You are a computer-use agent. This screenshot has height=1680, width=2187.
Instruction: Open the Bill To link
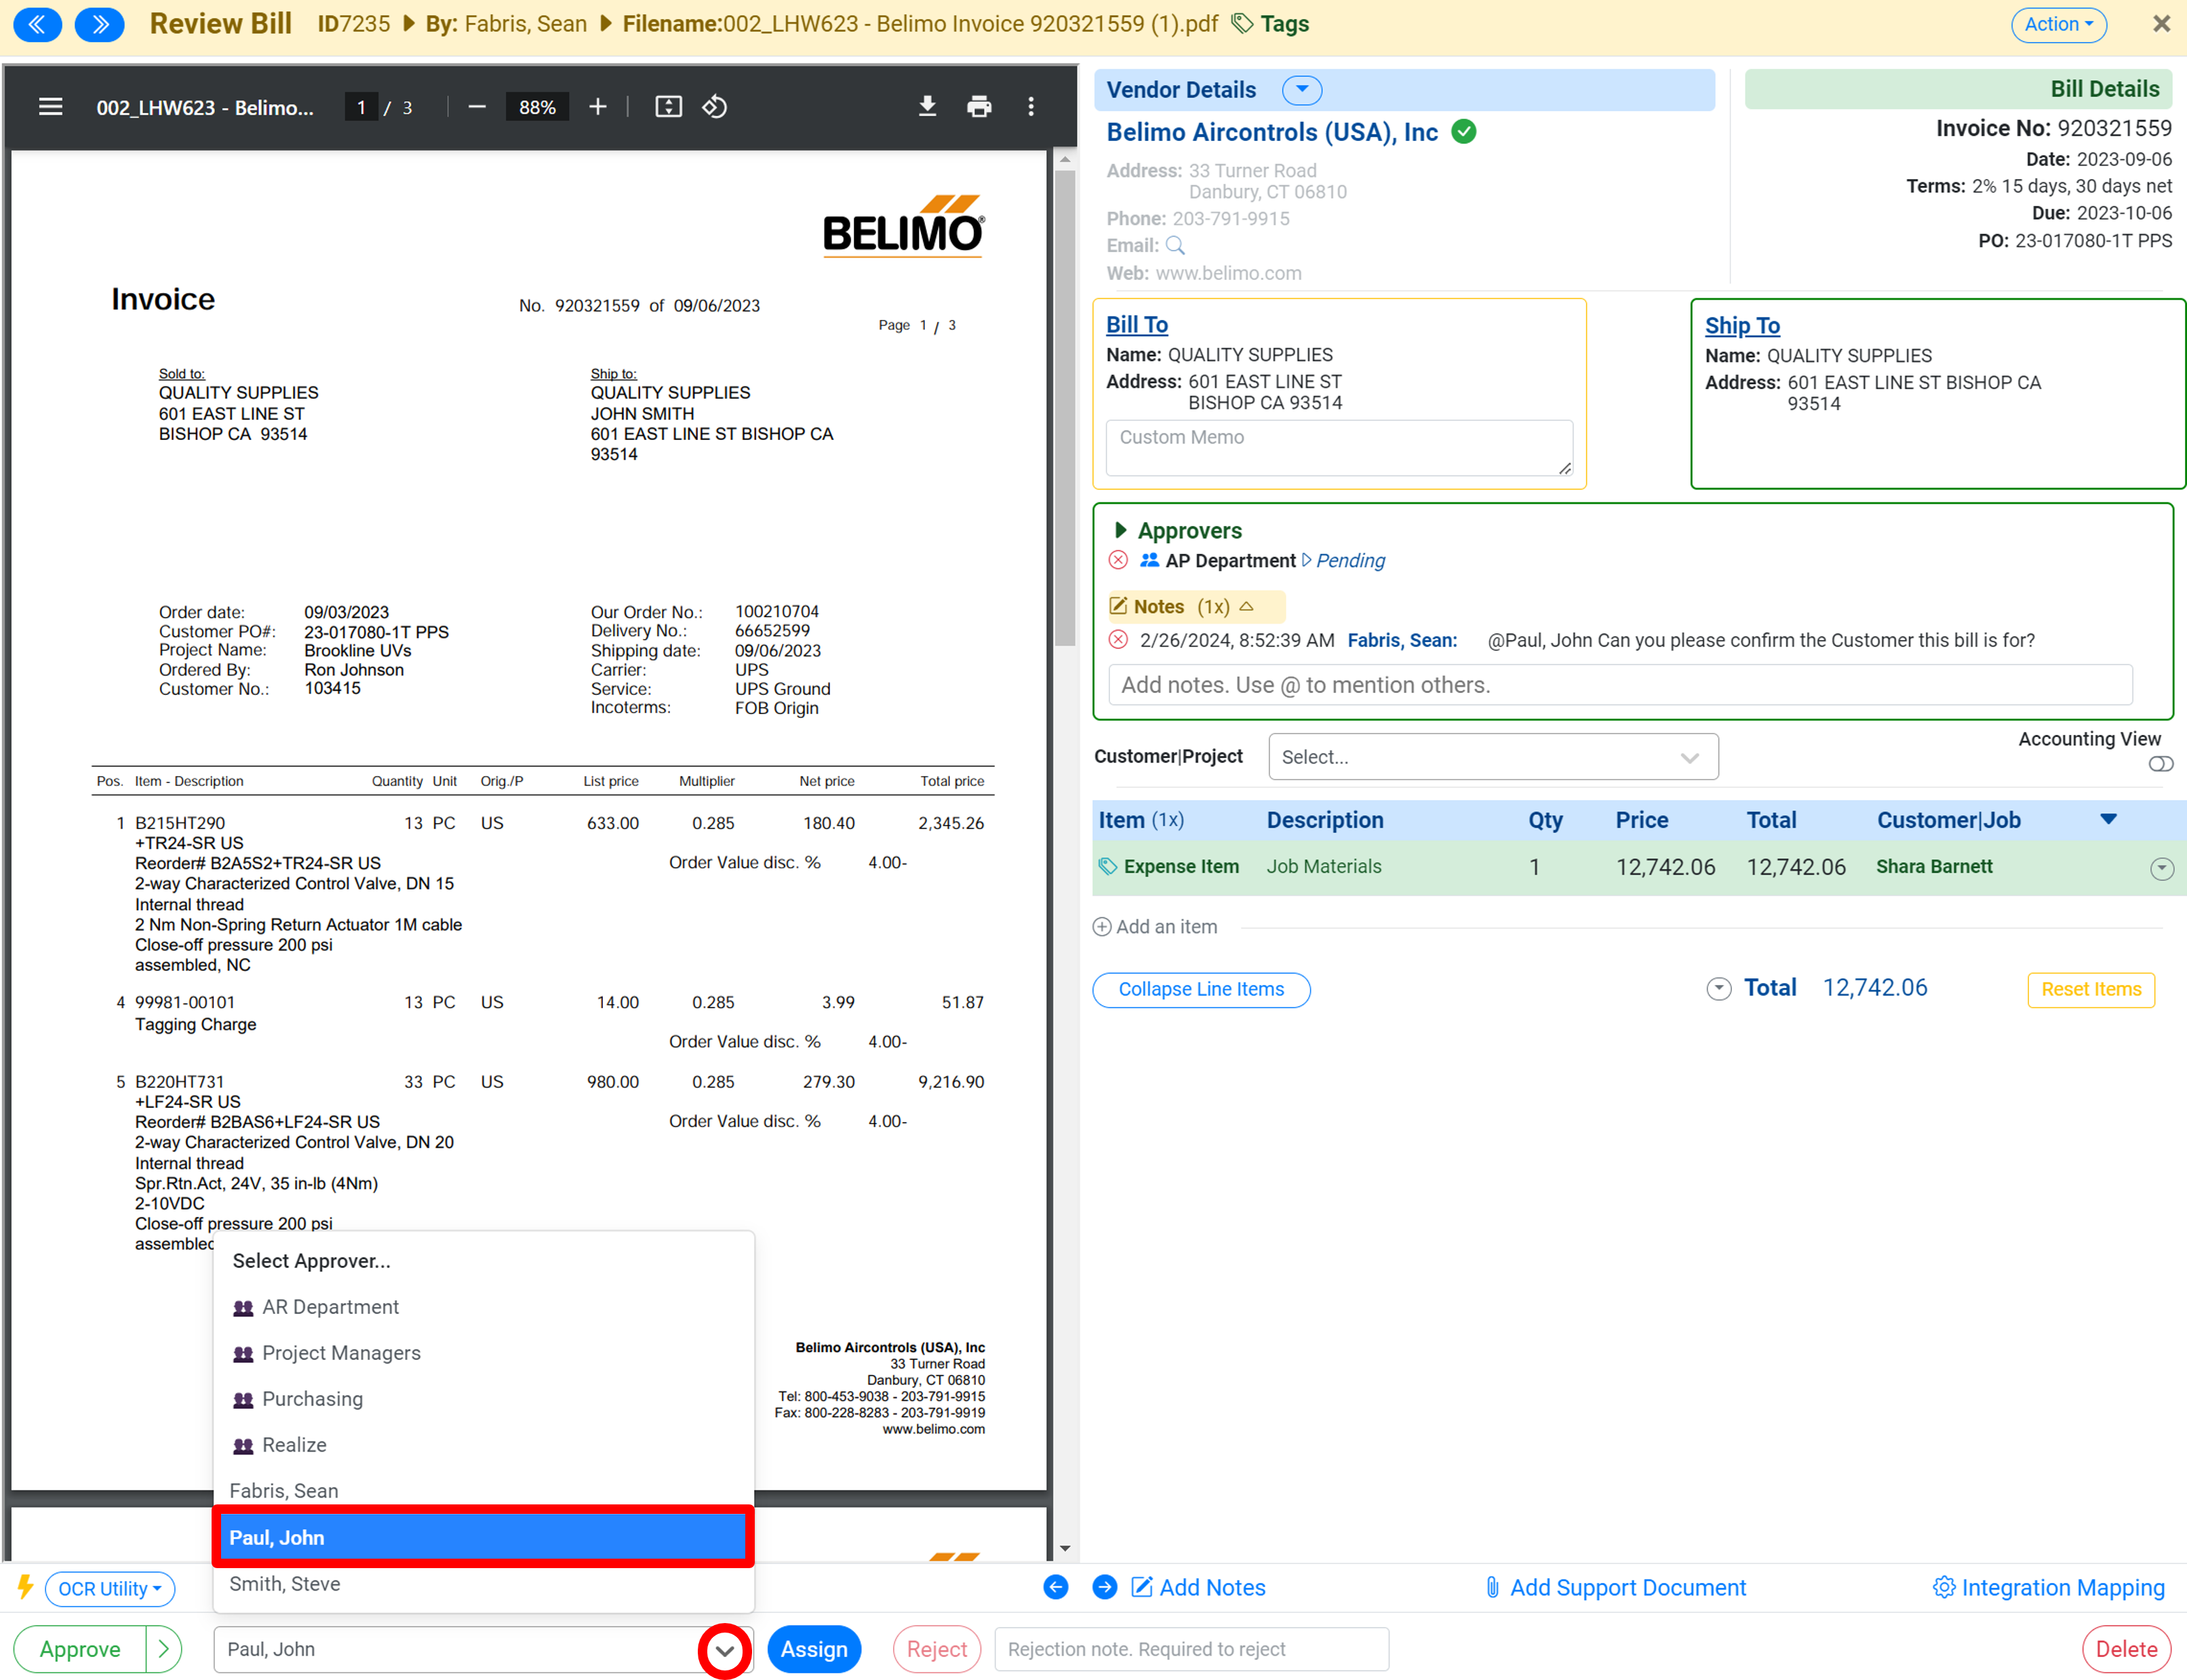click(1137, 324)
